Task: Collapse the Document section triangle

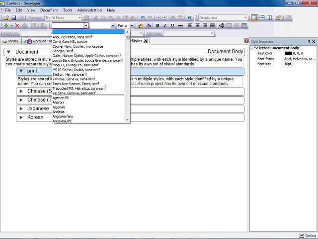Action: coord(8,52)
